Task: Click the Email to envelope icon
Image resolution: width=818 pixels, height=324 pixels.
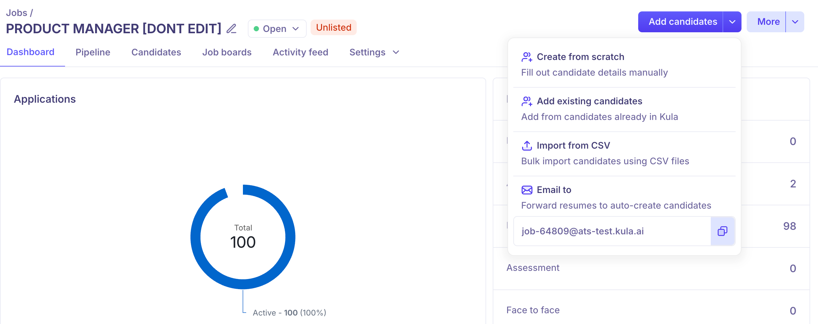Action: (527, 190)
